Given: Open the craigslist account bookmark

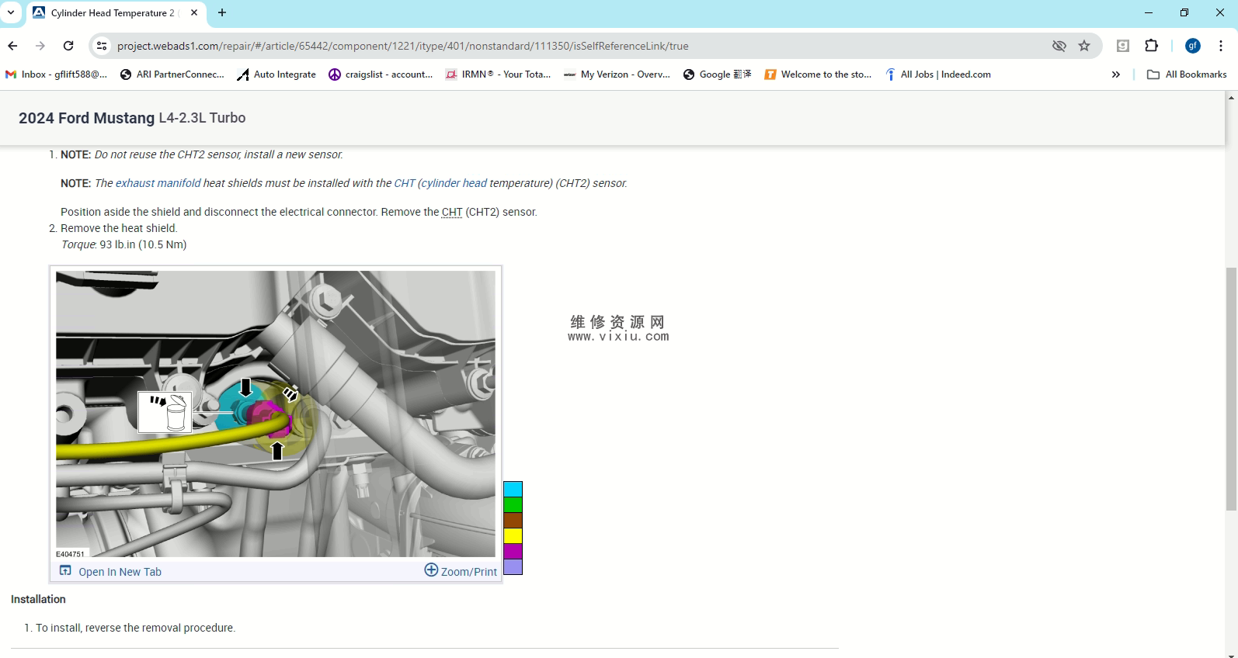Looking at the screenshot, I should (x=381, y=74).
